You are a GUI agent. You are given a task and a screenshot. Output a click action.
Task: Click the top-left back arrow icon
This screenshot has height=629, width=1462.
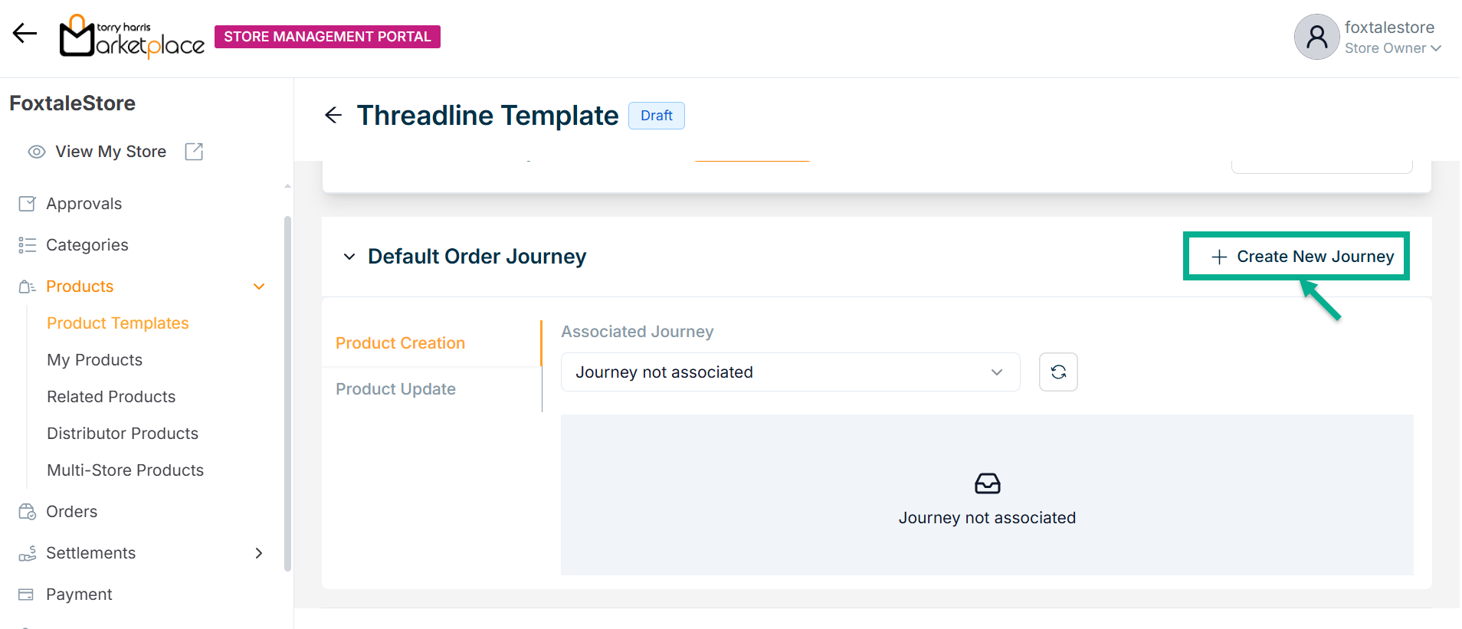[25, 33]
